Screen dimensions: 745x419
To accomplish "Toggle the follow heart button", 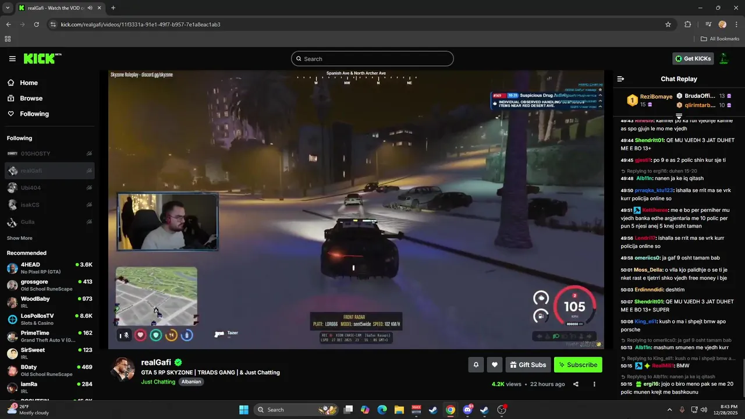I will [495, 365].
